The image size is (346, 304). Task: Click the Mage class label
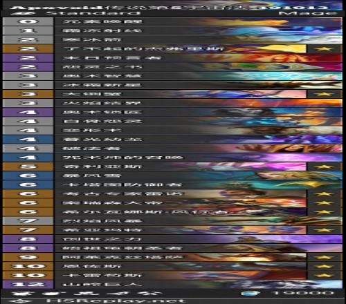308,13
